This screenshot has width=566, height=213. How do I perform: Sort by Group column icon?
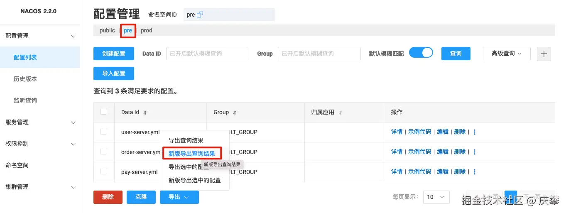click(x=235, y=113)
